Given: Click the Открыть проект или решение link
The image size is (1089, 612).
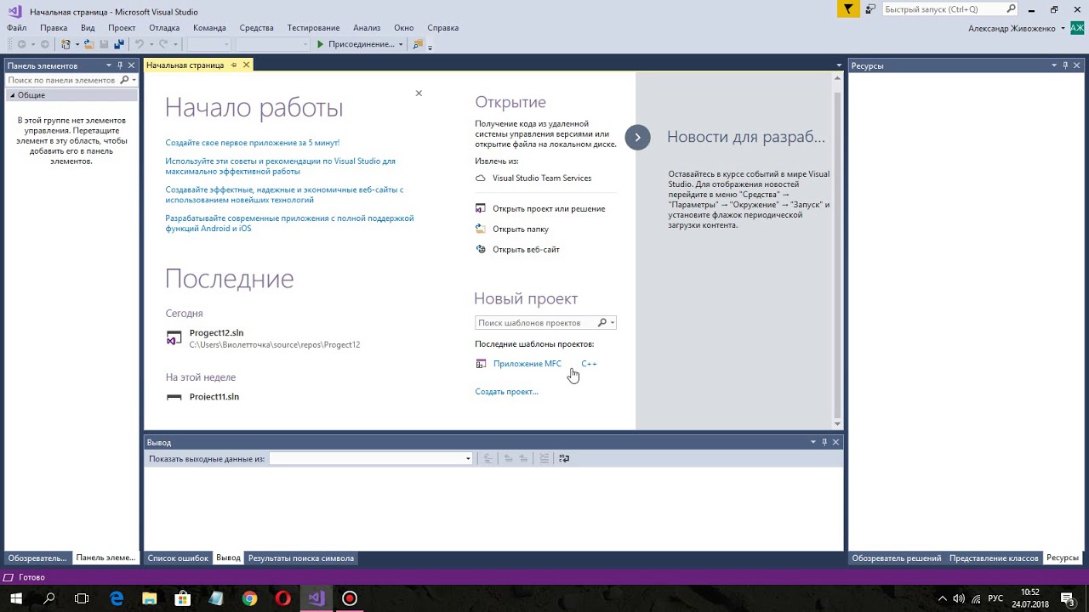Looking at the screenshot, I should [x=549, y=209].
